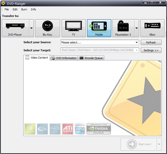
Task: Expand the Start now dropdown arrow
Action: [159, 144]
